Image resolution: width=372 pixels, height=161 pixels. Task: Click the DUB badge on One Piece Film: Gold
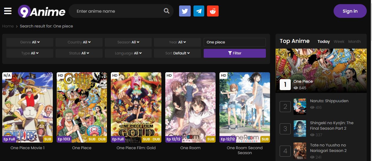(x=156, y=139)
